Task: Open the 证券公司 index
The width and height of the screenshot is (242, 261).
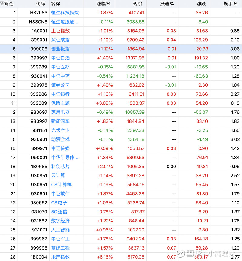Action: coord(60,85)
